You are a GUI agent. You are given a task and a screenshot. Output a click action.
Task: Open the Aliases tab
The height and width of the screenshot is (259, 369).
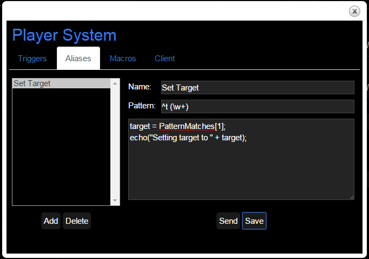point(78,59)
